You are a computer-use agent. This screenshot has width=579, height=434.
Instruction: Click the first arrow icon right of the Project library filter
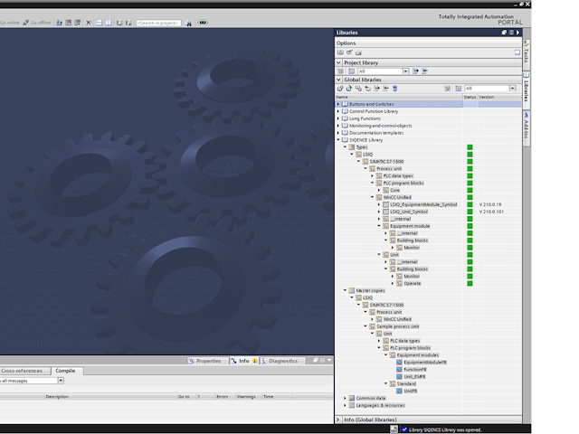pyautogui.click(x=415, y=71)
